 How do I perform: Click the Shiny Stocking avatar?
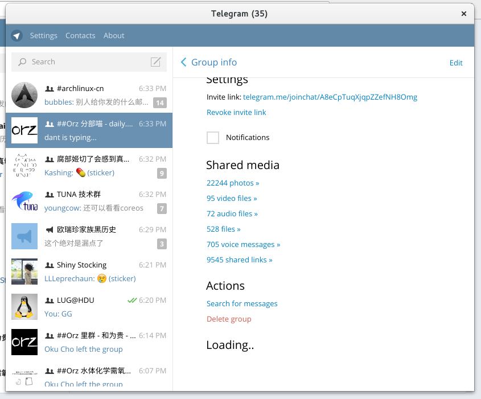click(24, 272)
